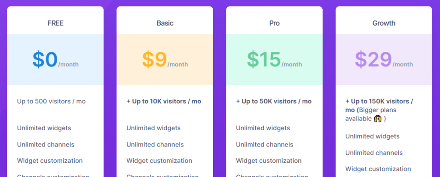Click 'Unlimited widgets' under the FREE plan
The height and width of the screenshot is (177, 440).
(44, 128)
